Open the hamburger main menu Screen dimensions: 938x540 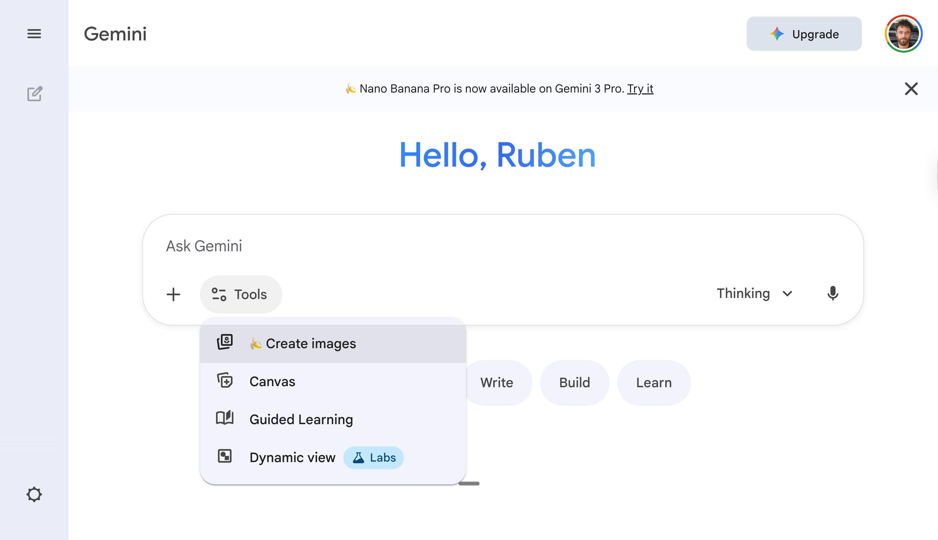click(34, 34)
